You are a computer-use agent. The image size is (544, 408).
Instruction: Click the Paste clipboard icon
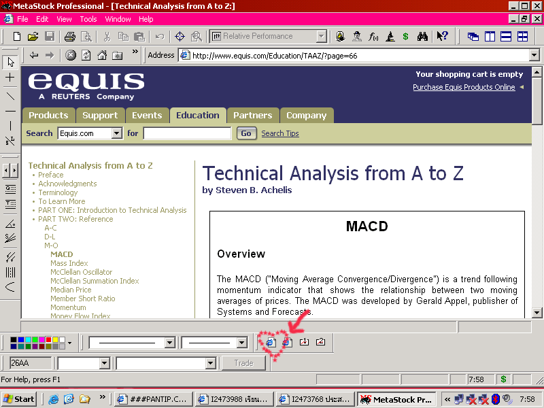pyautogui.click(x=139, y=37)
